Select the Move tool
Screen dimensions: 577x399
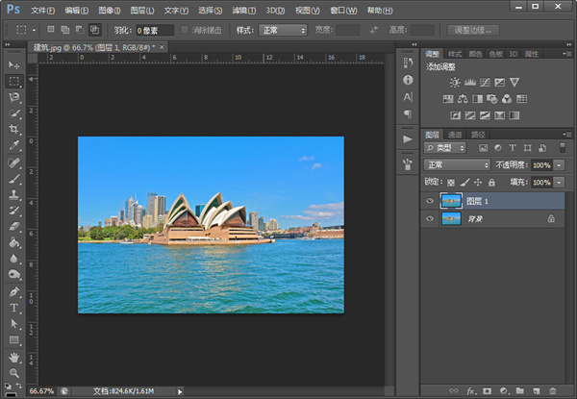14,64
